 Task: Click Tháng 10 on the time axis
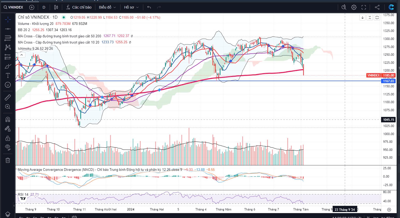[x=53, y=209]
